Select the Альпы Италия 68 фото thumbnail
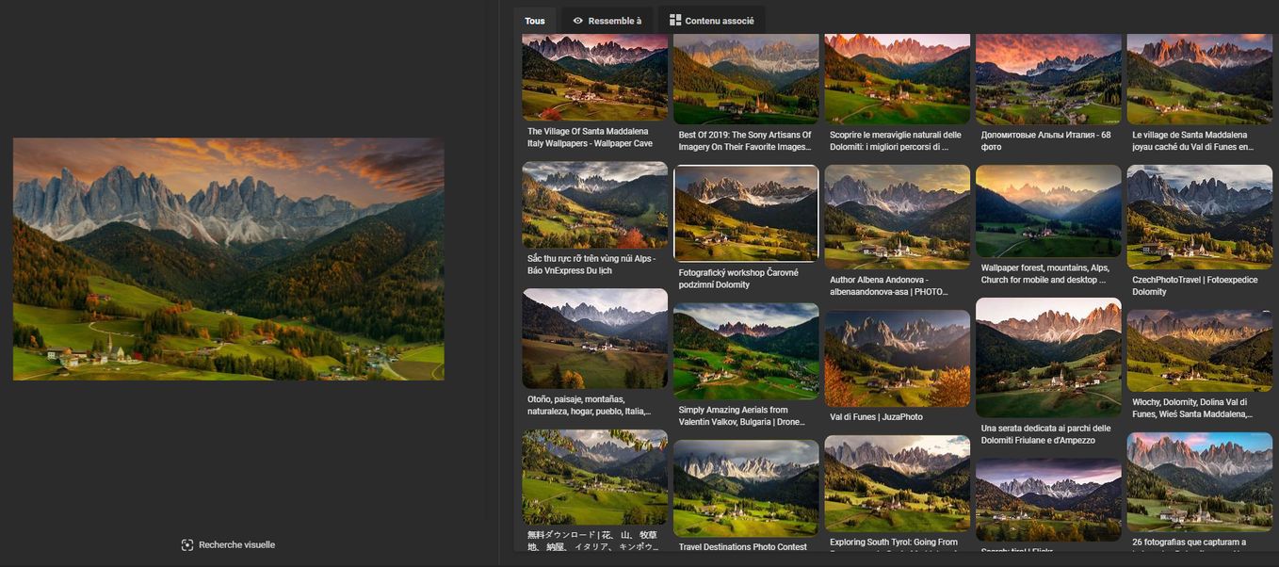Screen dimensions: 1279x567 [x=1048, y=77]
